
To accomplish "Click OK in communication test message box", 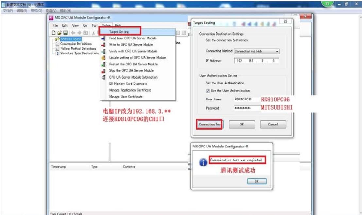I will coord(256,181).
